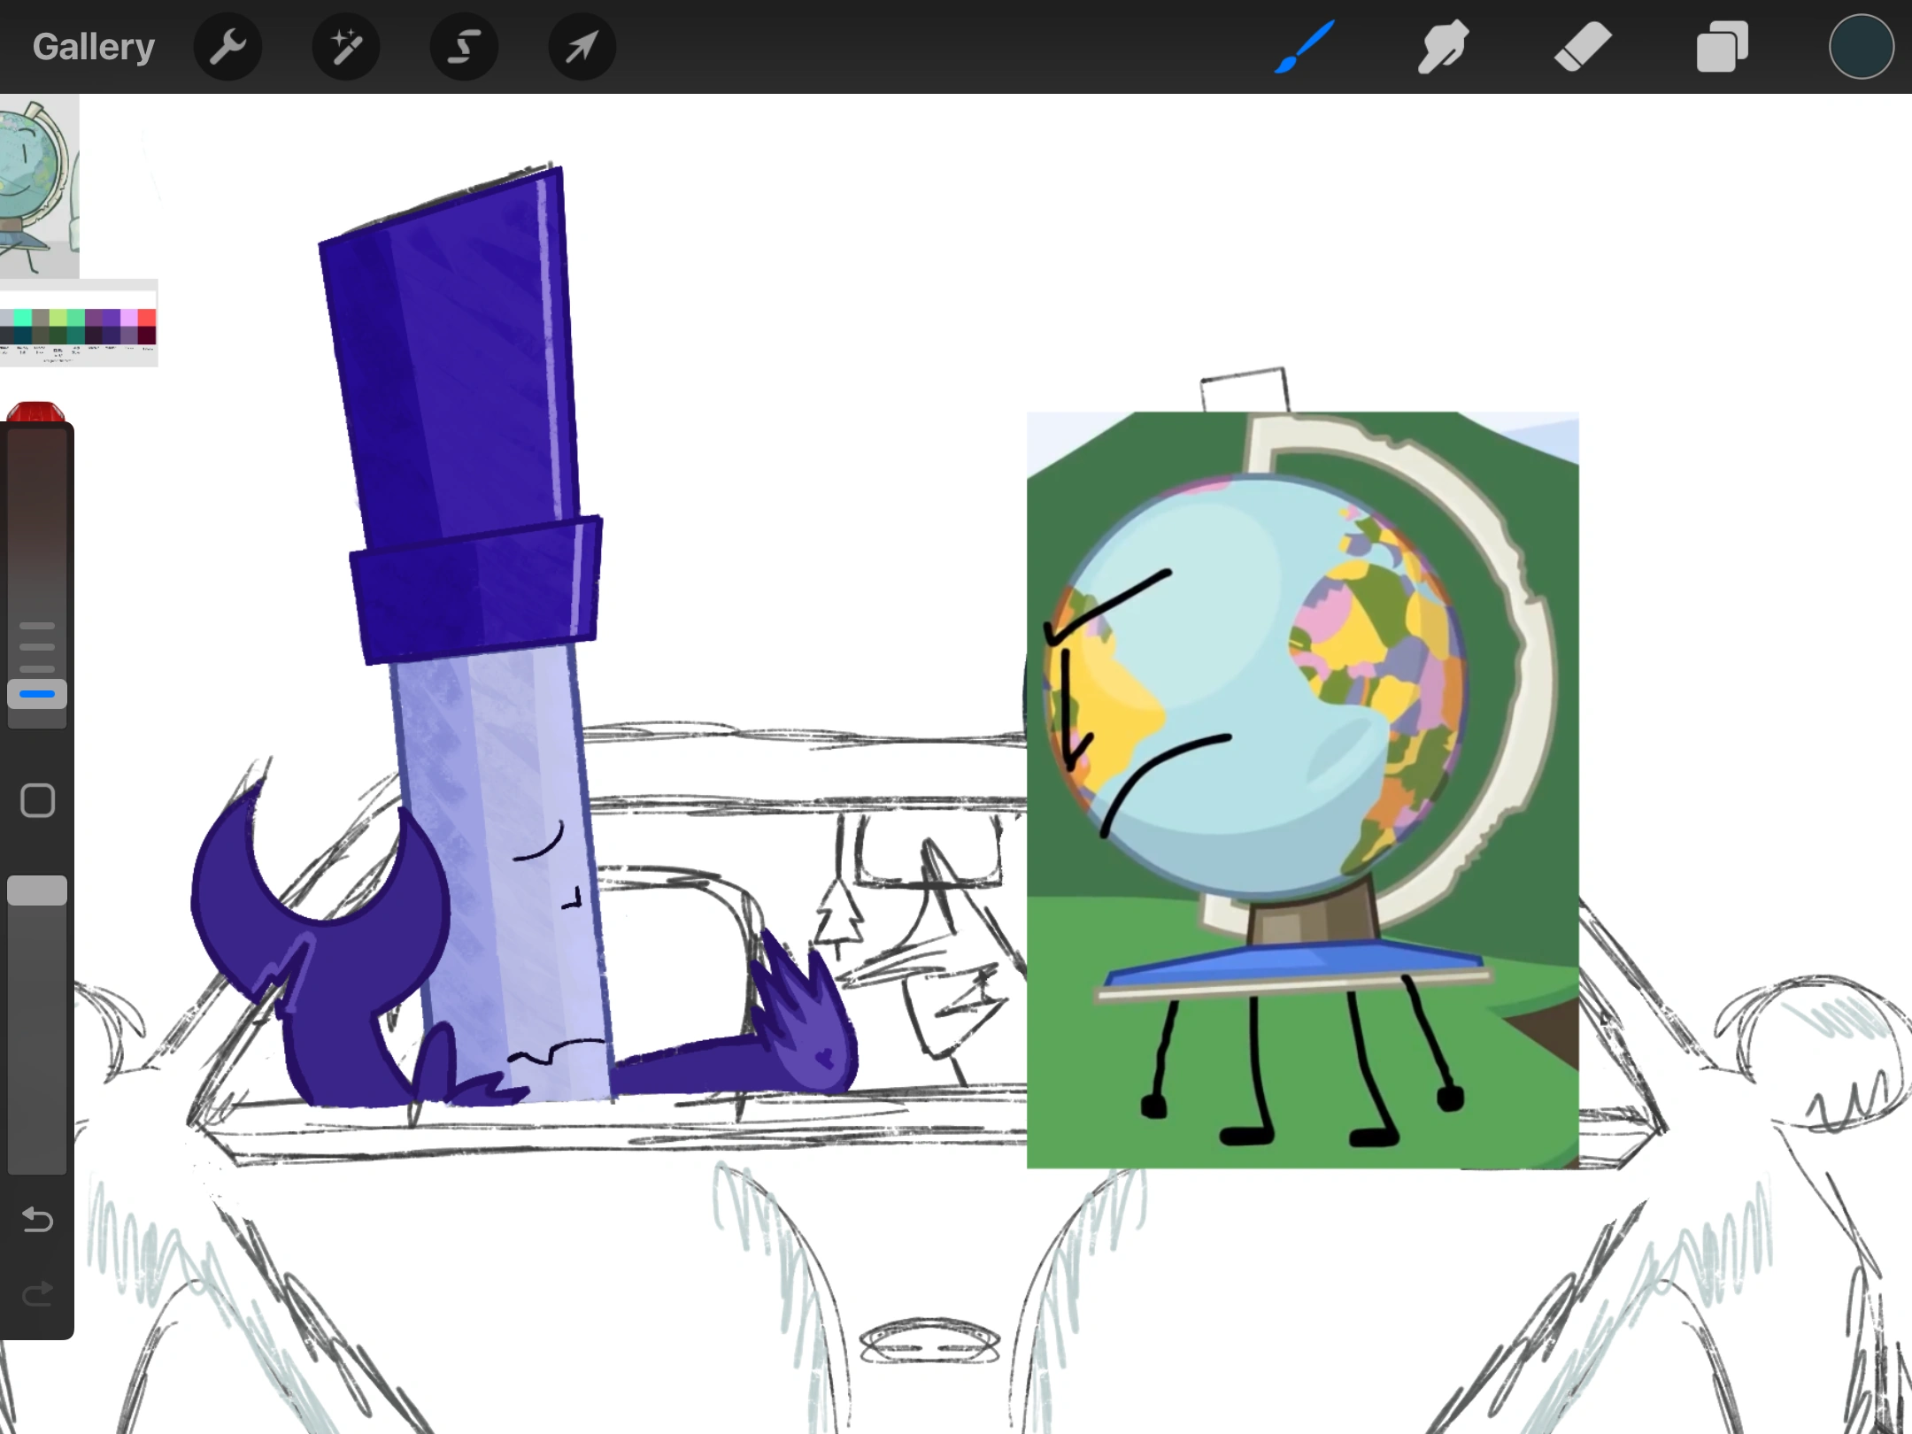Select the Paint brush tool
This screenshot has height=1434, width=1912.
click(x=1305, y=47)
